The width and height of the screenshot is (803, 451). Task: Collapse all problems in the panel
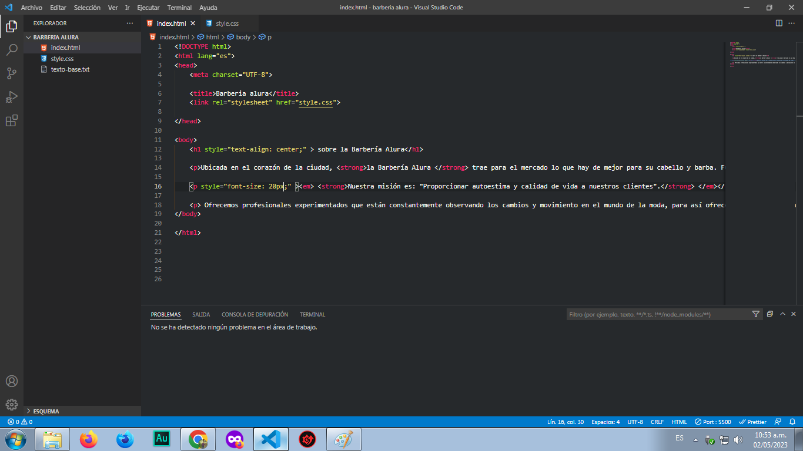(x=770, y=314)
